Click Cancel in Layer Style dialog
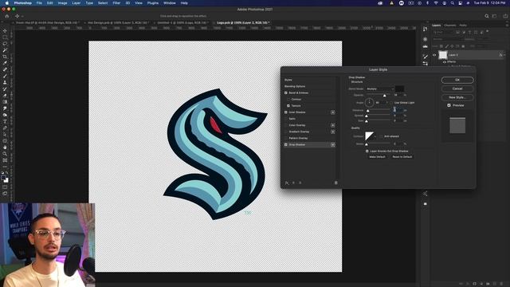The height and width of the screenshot is (287, 510). point(457,88)
